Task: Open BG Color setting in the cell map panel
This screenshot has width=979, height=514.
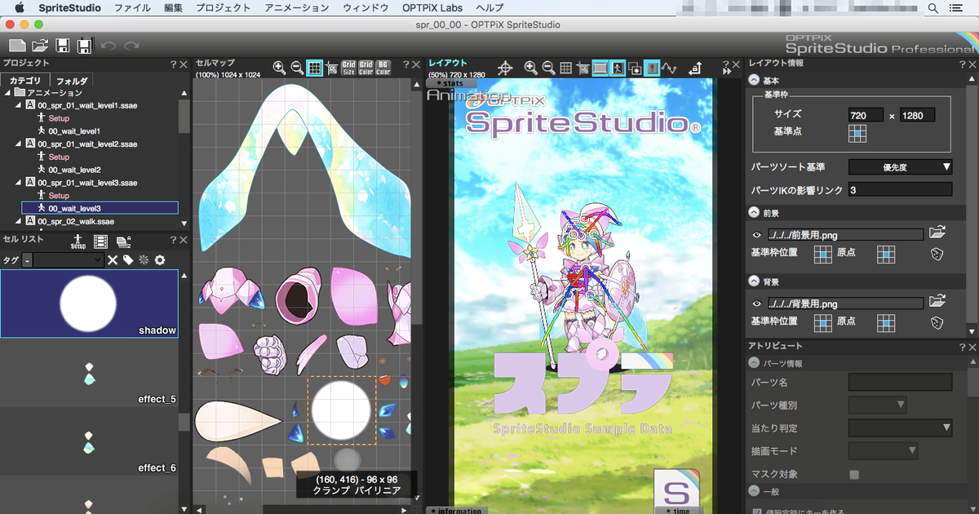Action: (x=383, y=69)
